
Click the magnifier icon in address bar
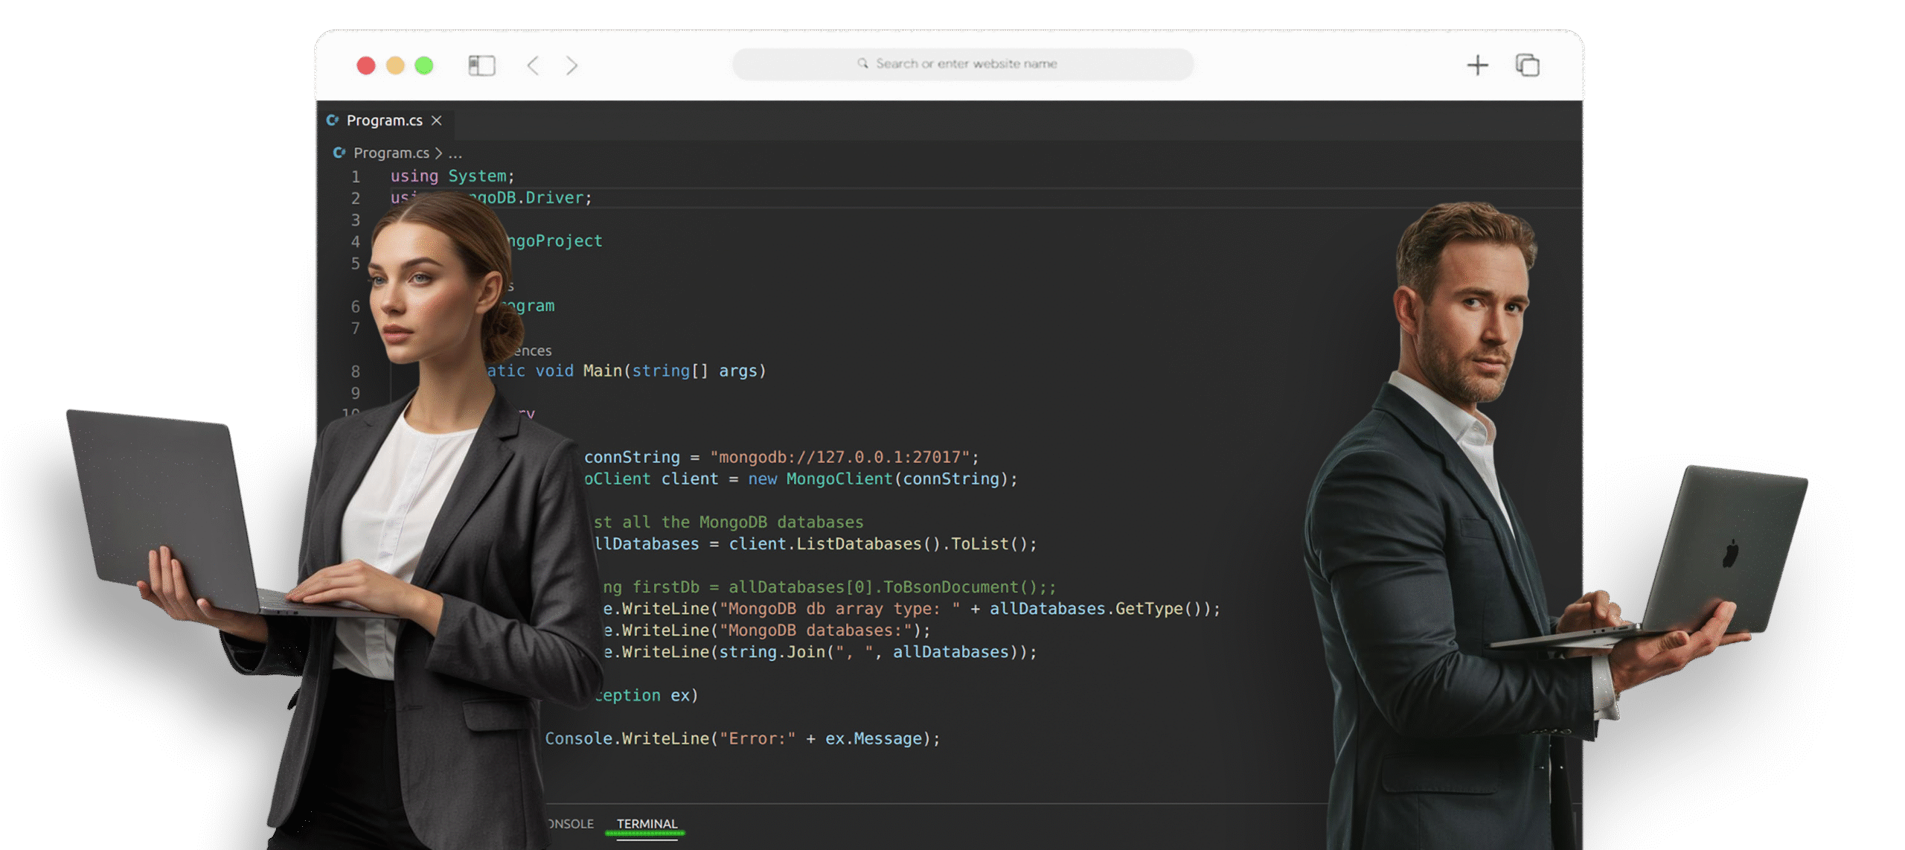(862, 63)
